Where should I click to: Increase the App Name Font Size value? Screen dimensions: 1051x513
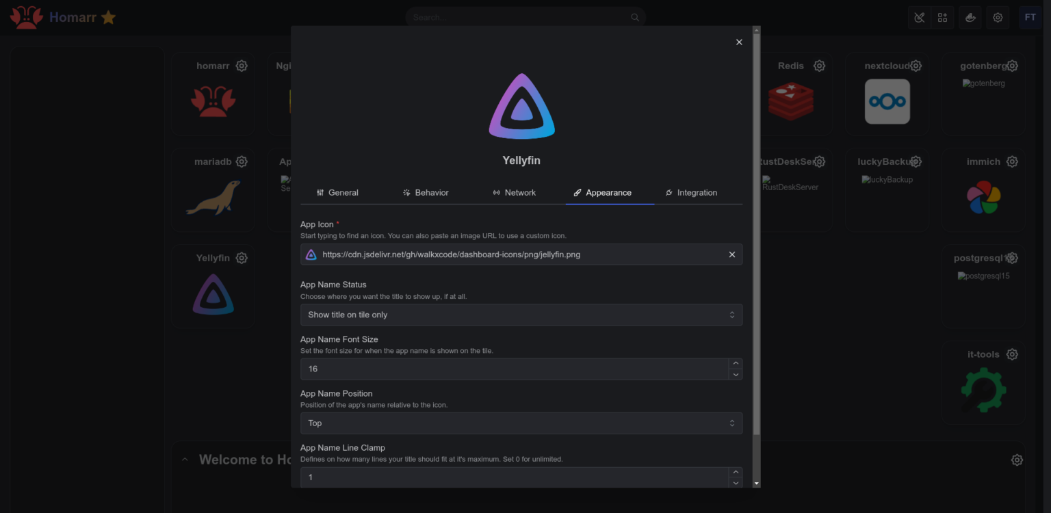(736, 364)
